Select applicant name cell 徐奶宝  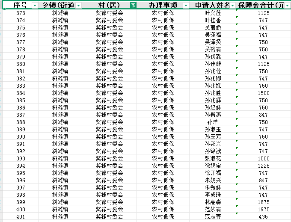(213, 166)
